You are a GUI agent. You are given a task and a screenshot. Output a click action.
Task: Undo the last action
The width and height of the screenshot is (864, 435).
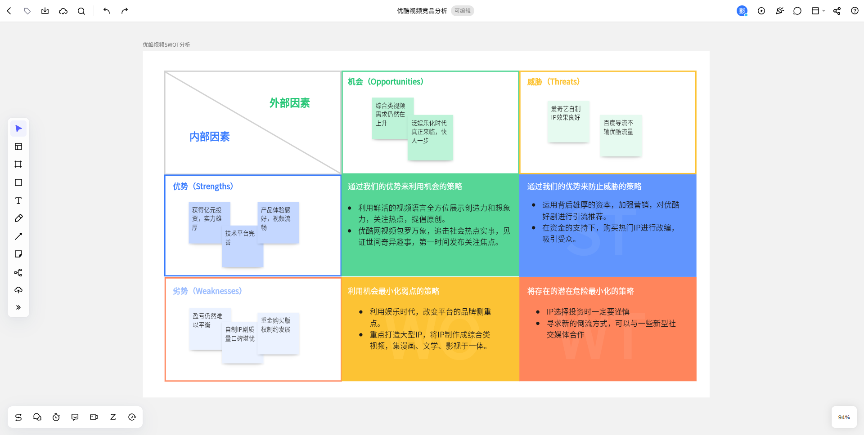click(107, 11)
